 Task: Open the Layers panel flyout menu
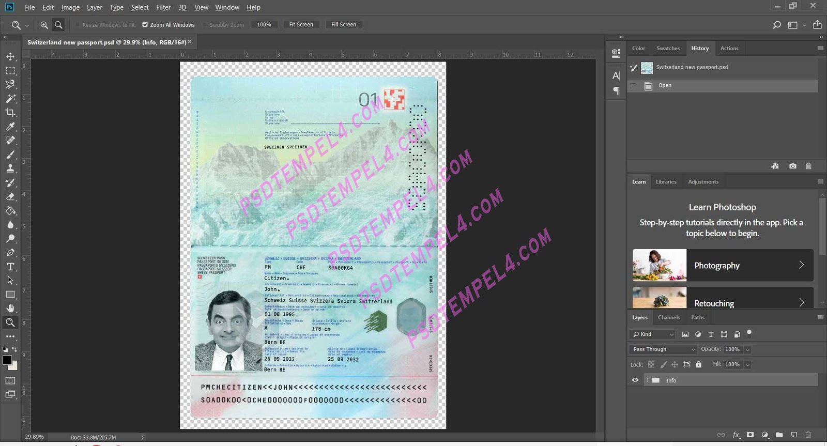coord(820,317)
